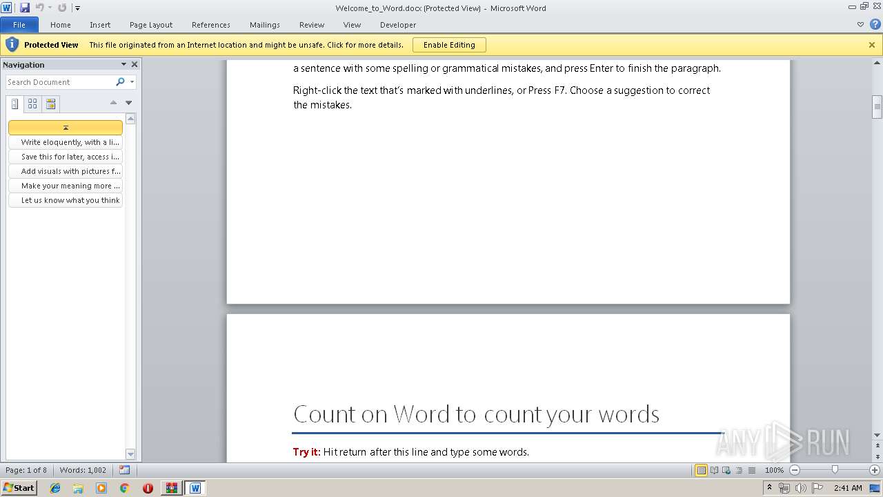Click Navigation pane scrollbar up arrow

pos(130,119)
